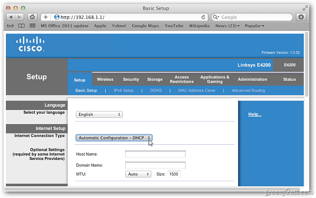Select the Basic Setup subtab

(x=86, y=91)
